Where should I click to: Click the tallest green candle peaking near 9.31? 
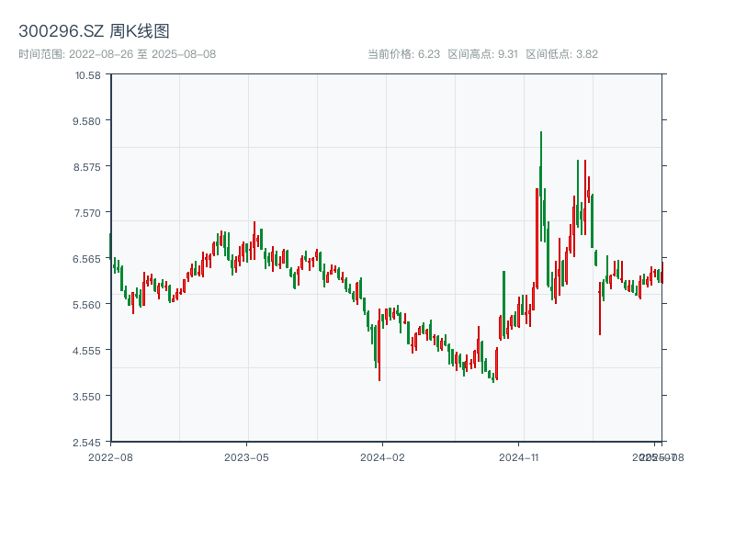point(541,184)
